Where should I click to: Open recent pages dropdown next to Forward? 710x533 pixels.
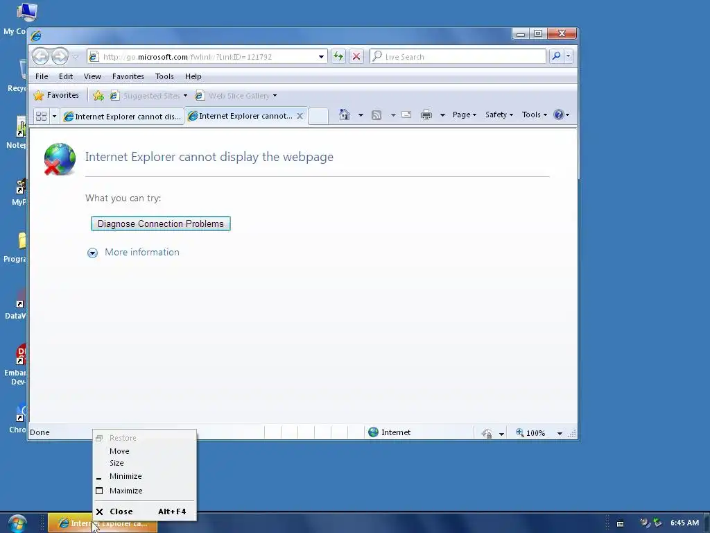click(x=76, y=57)
